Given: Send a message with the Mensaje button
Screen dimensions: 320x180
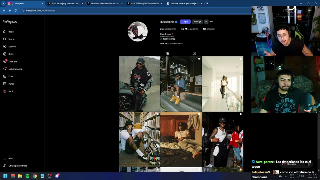Looking at the screenshot, I should [x=197, y=22].
